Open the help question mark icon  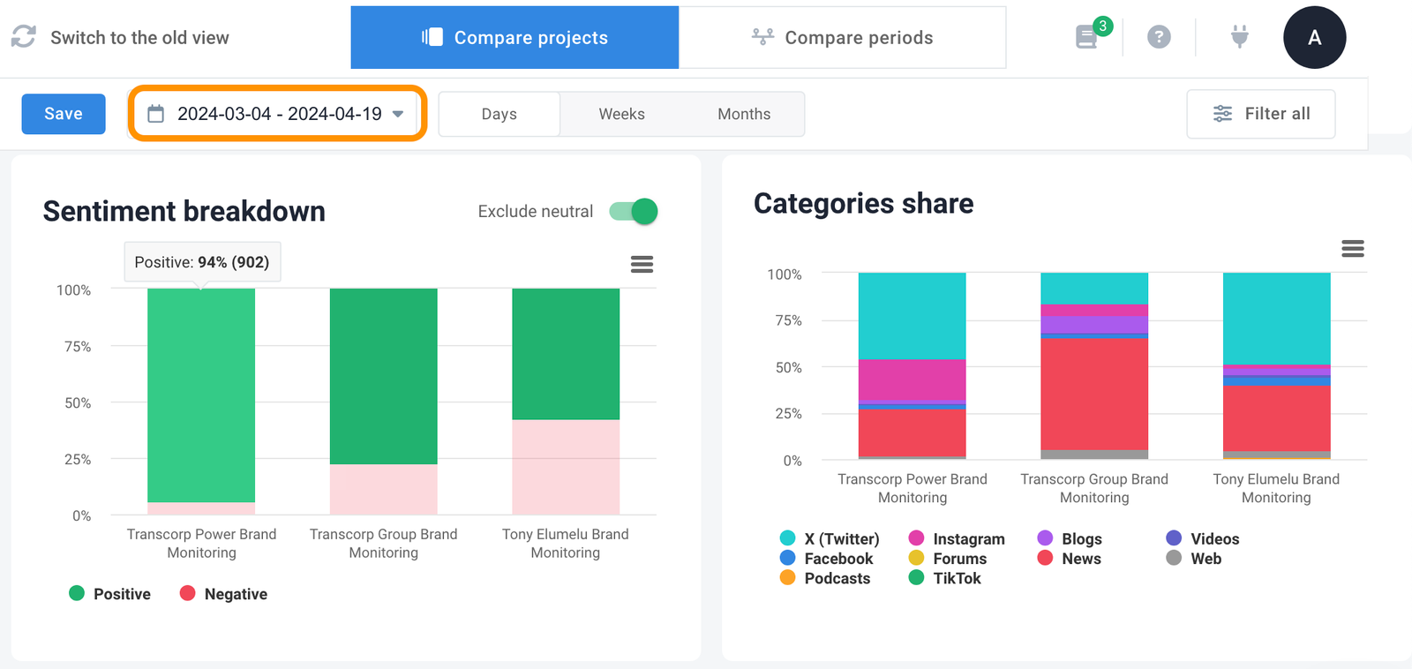[1159, 37]
